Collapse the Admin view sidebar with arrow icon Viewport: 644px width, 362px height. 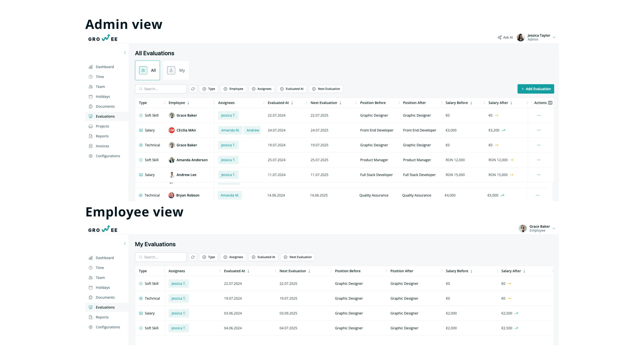[x=125, y=53]
